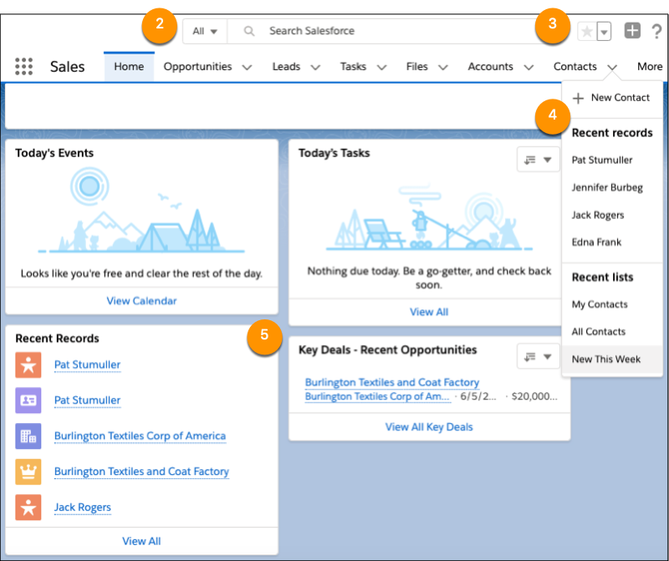669x561 pixels.
Task: Open Burlington Textiles and Coat Factory deal
Action: click(x=391, y=382)
